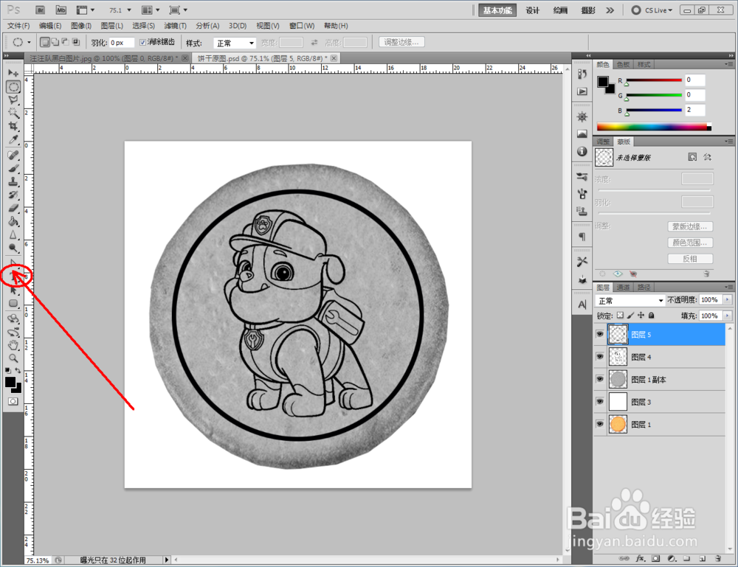Toggle lock position
738x567 pixels.
pos(641,316)
